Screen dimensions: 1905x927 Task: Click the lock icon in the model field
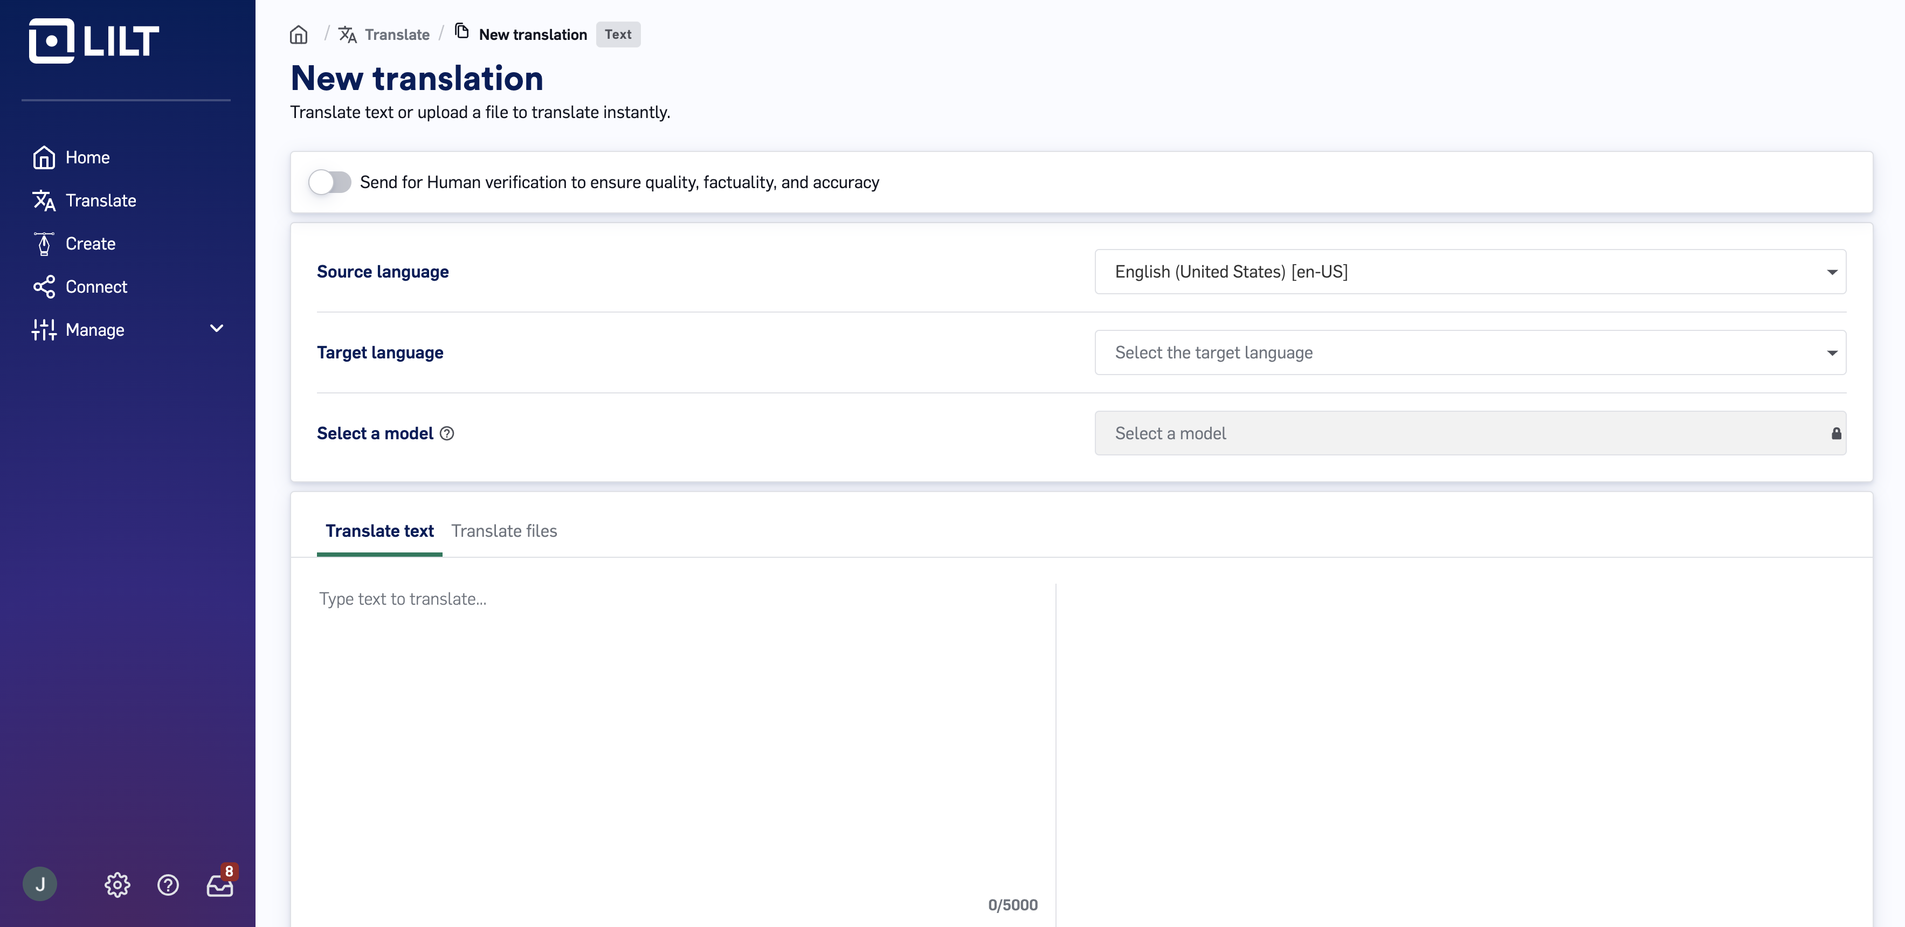[1835, 433]
